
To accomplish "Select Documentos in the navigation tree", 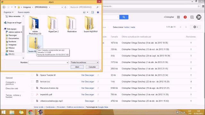I will [13, 38].
